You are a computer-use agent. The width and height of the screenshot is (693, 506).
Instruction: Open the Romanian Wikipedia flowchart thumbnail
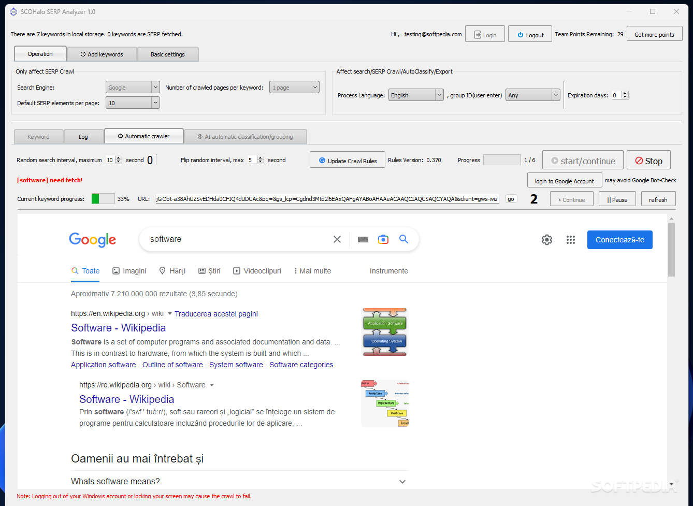385,403
